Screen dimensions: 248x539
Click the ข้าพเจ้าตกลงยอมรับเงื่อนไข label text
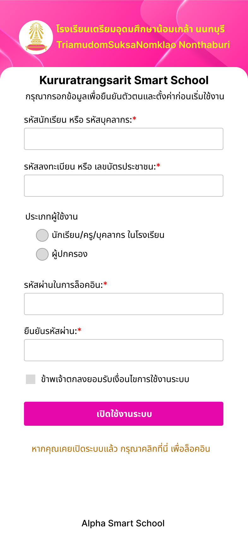coord(115,379)
